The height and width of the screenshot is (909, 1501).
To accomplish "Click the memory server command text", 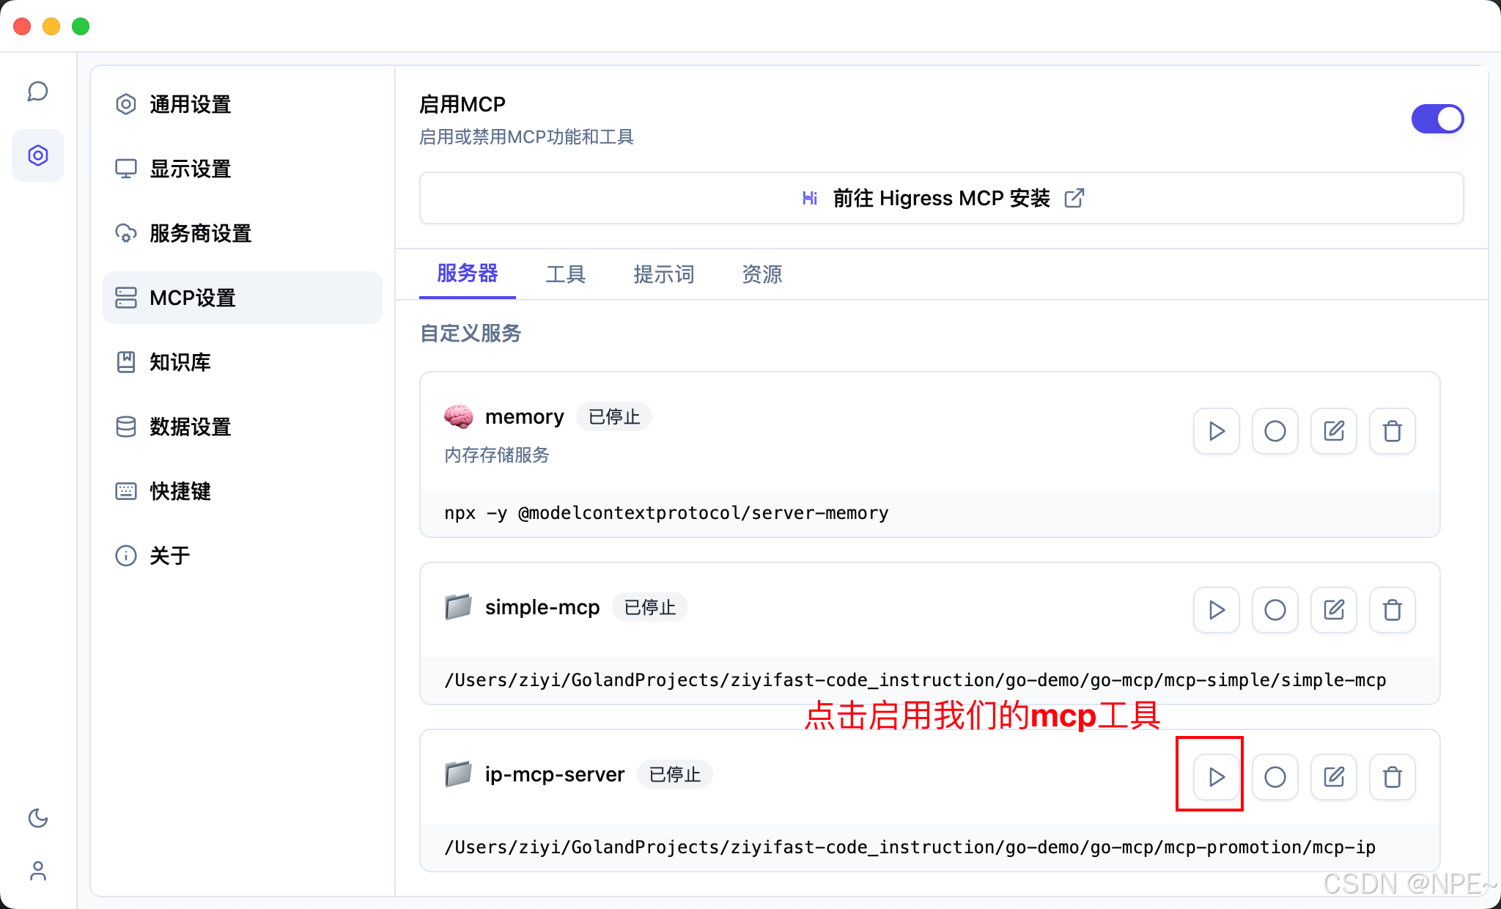I will point(665,513).
